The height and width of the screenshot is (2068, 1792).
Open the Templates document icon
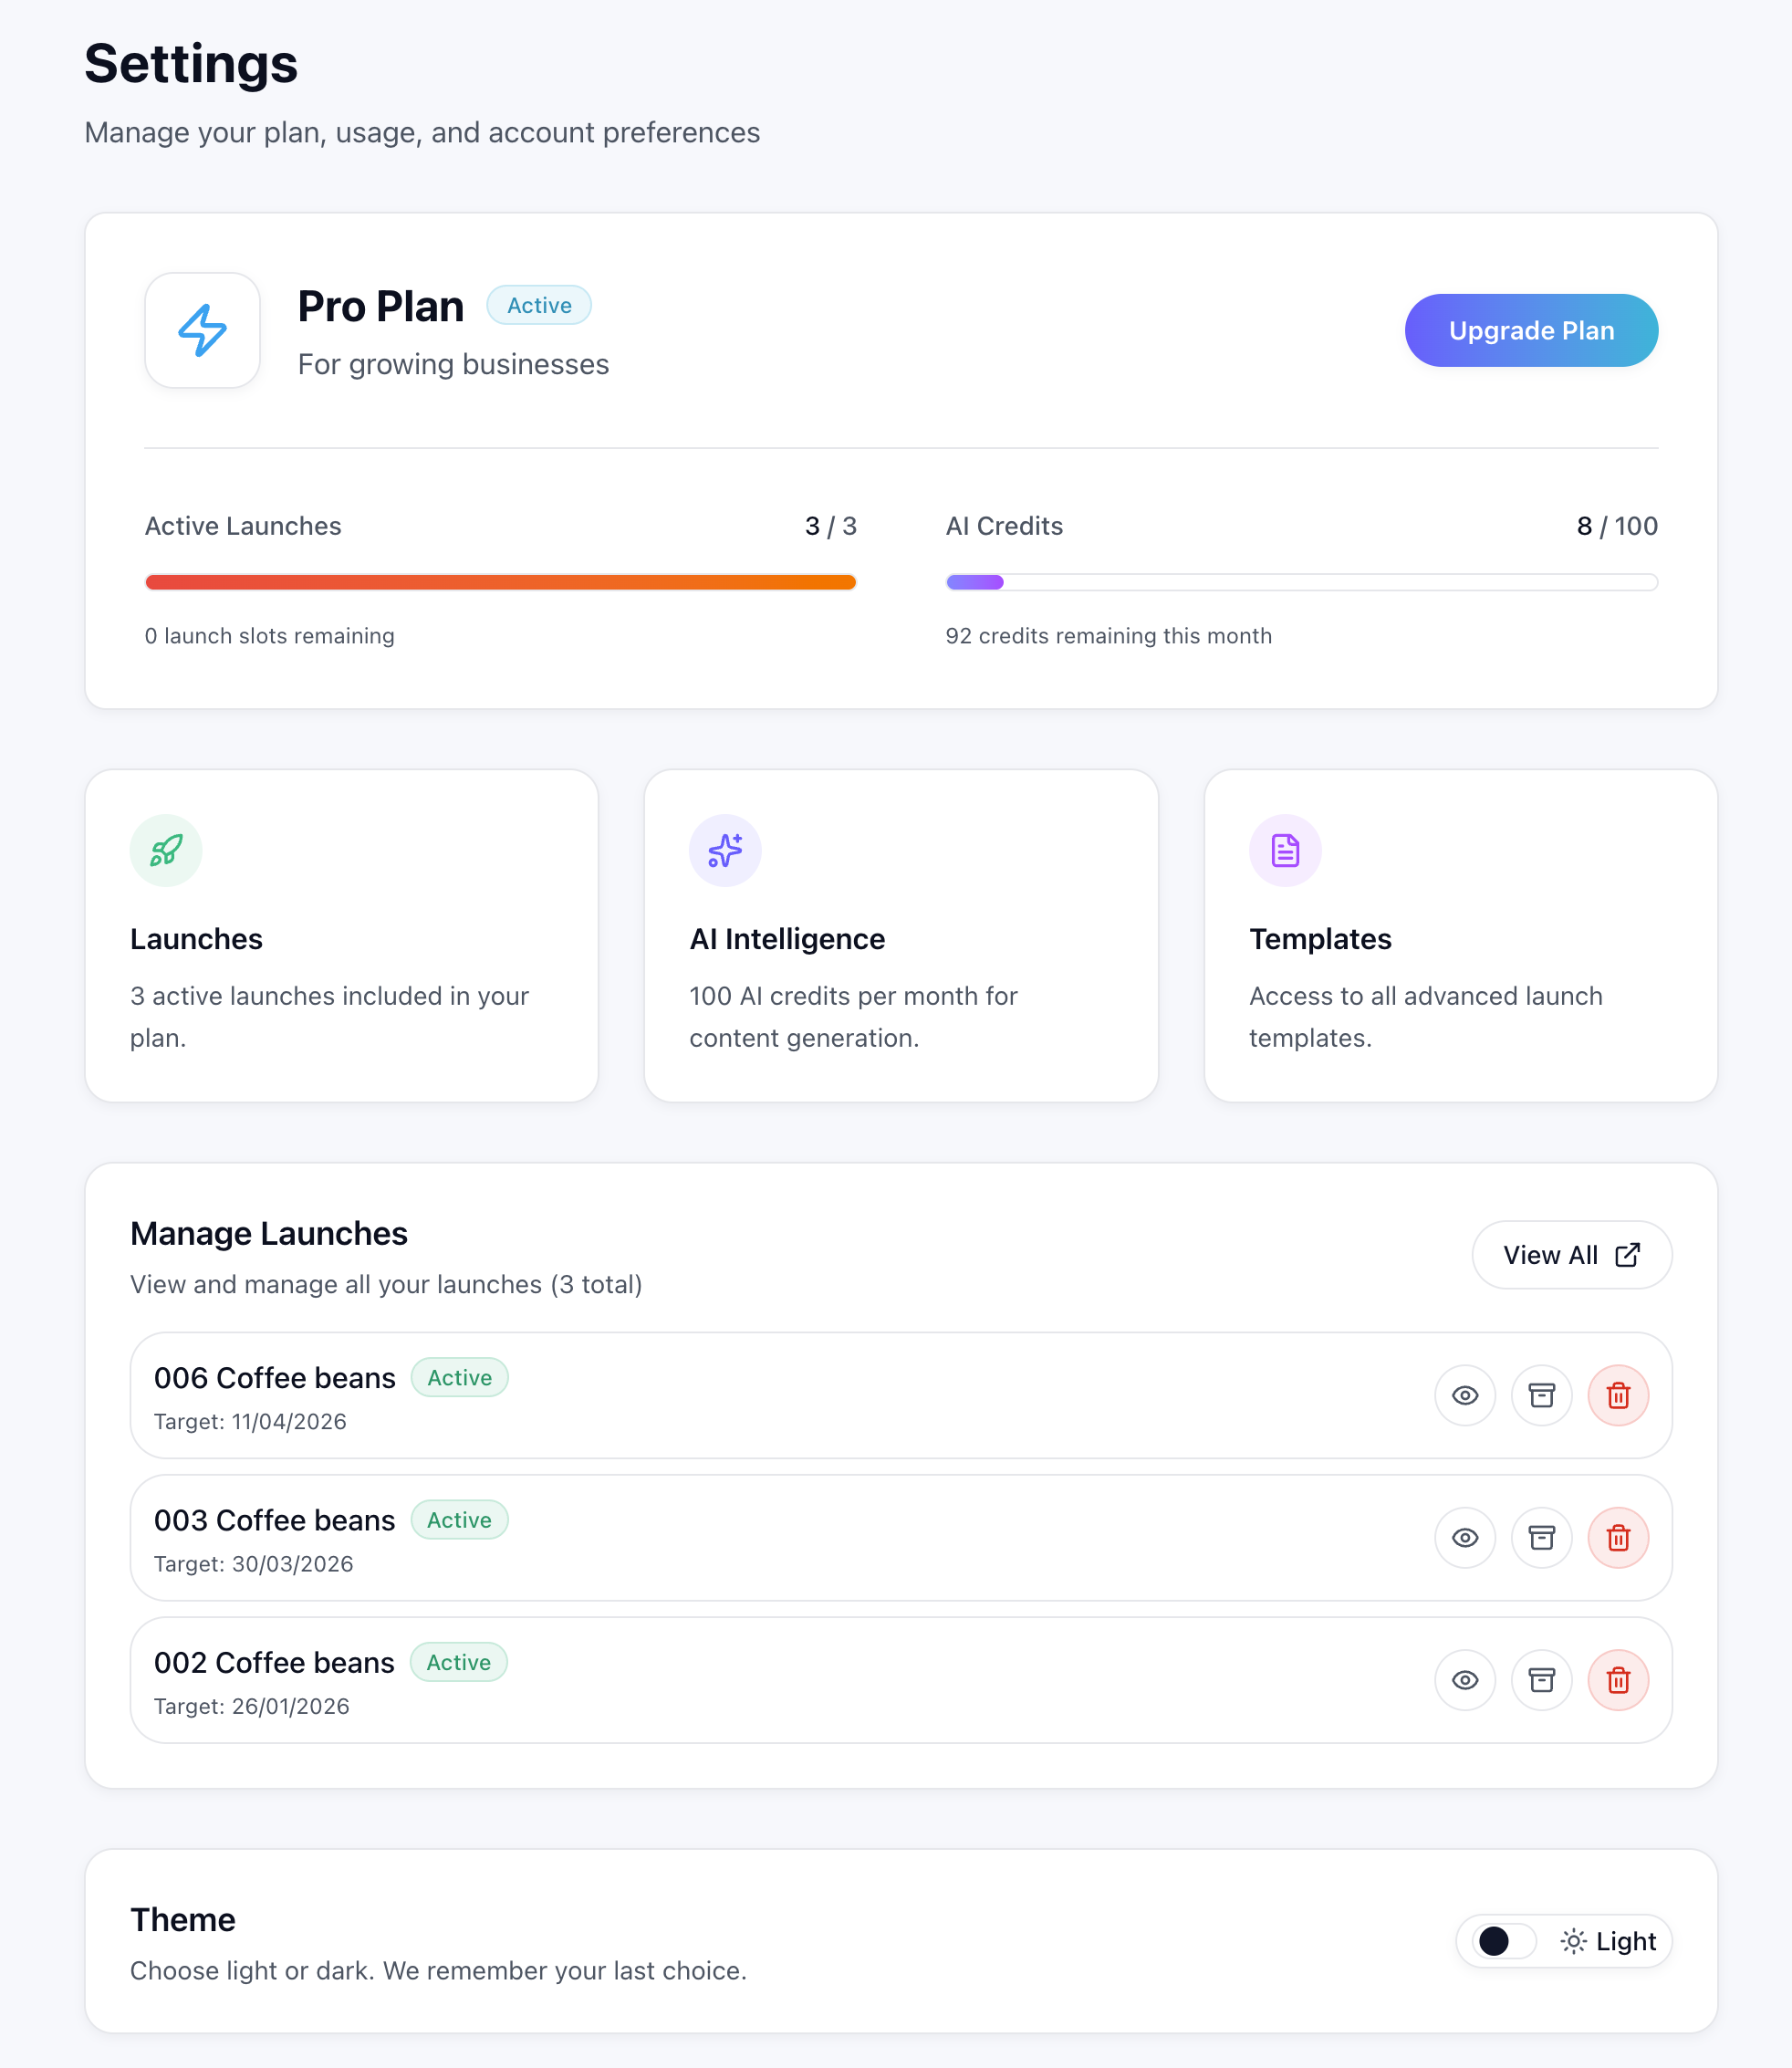coord(1284,850)
